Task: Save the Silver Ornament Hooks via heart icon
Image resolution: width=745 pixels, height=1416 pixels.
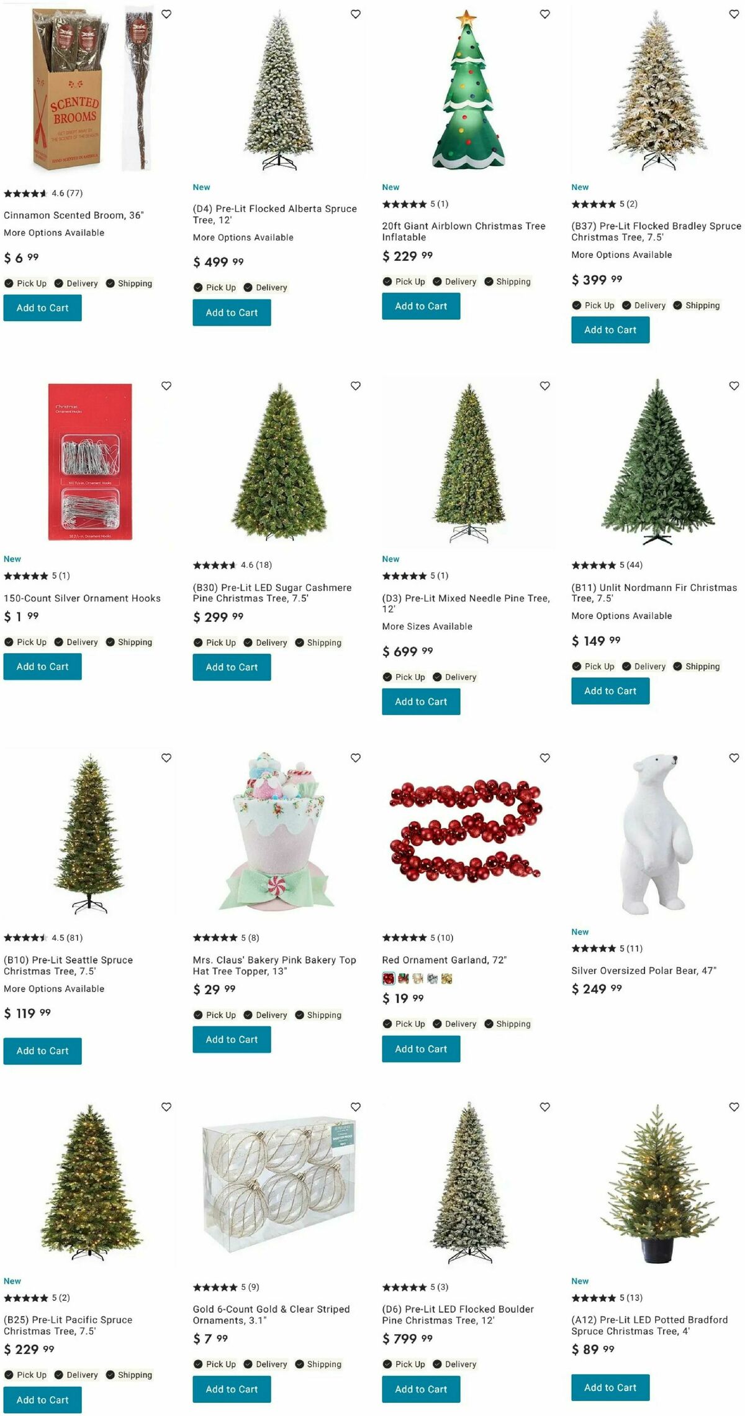Action: click(x=166, y=386)
